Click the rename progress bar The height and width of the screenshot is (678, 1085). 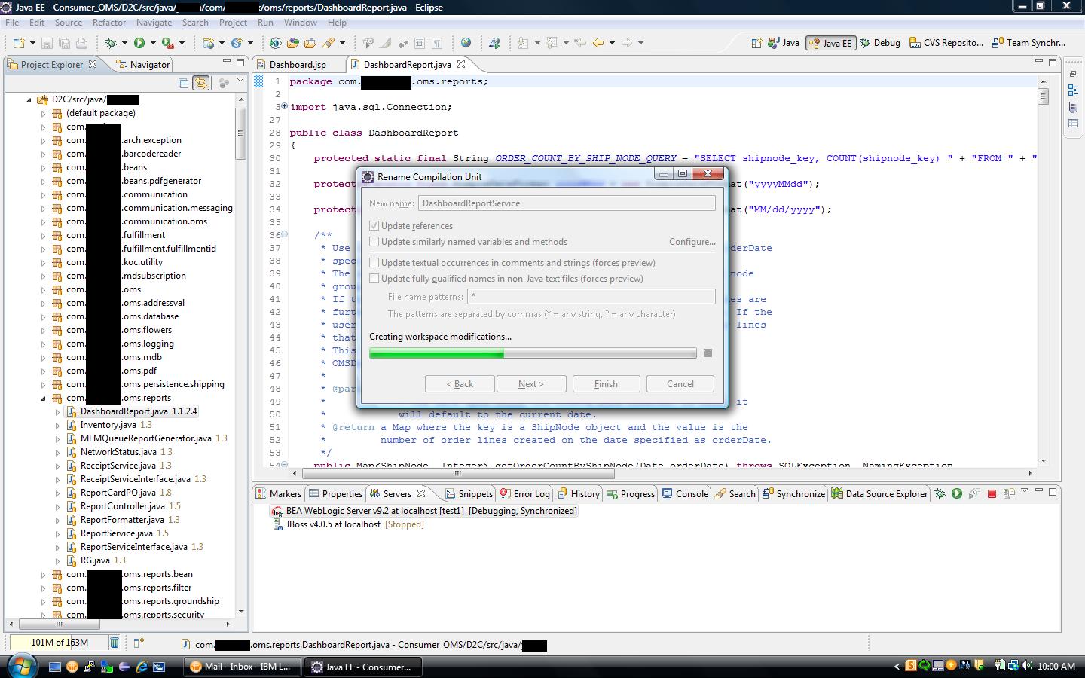click(x=533, y=353)
